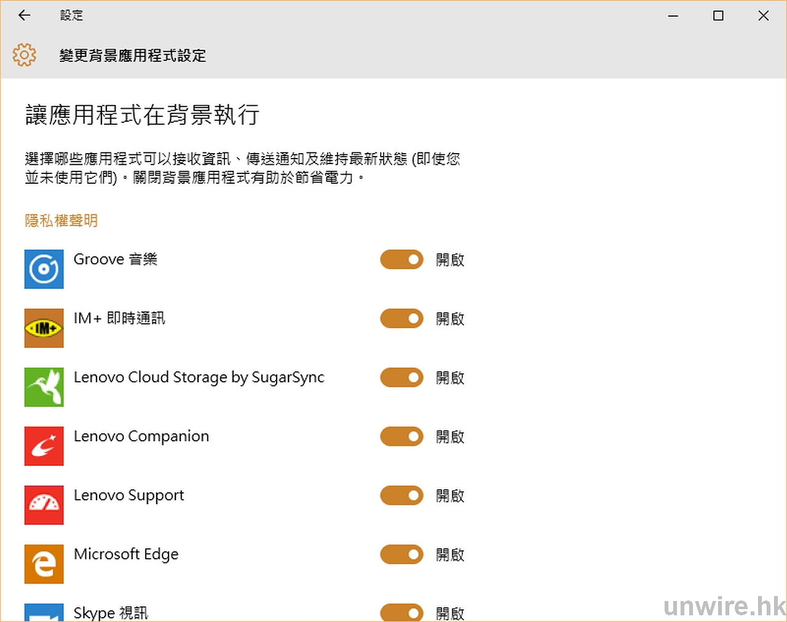Toggle off Lenovo Cloud Storage background running
This screenshot has height=622, width=787.
pyautogui.click(x=401, y=378)
